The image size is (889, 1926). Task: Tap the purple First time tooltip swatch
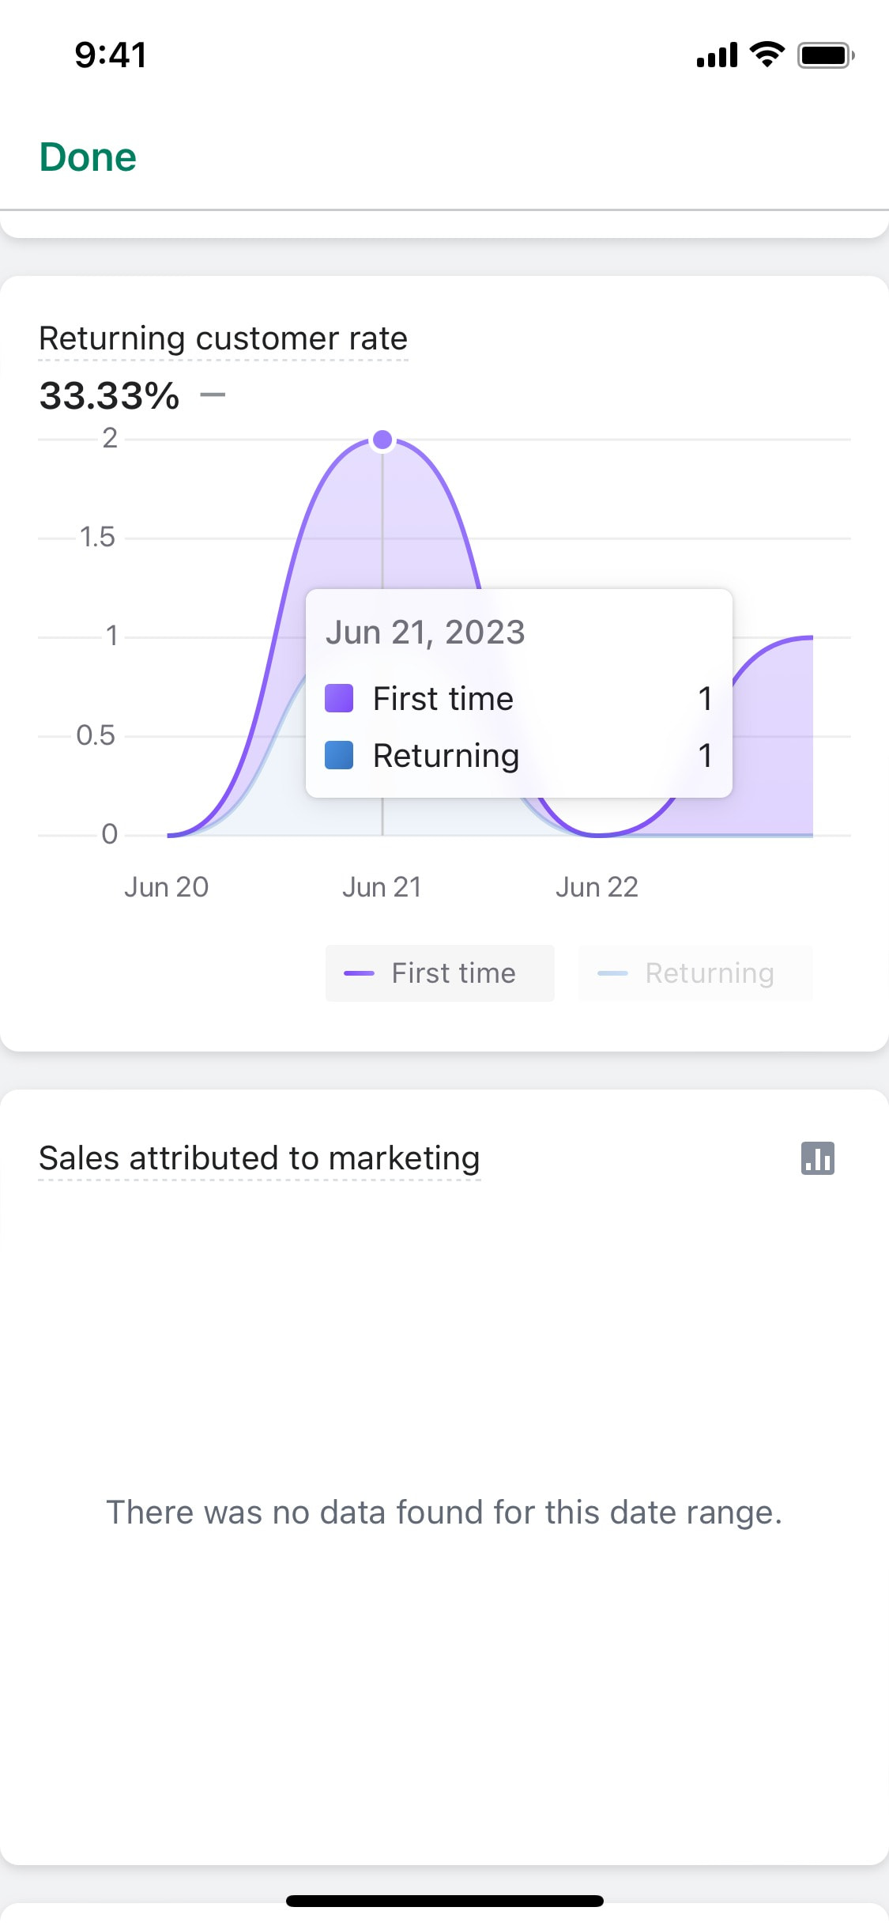click(x=339, y=699)
